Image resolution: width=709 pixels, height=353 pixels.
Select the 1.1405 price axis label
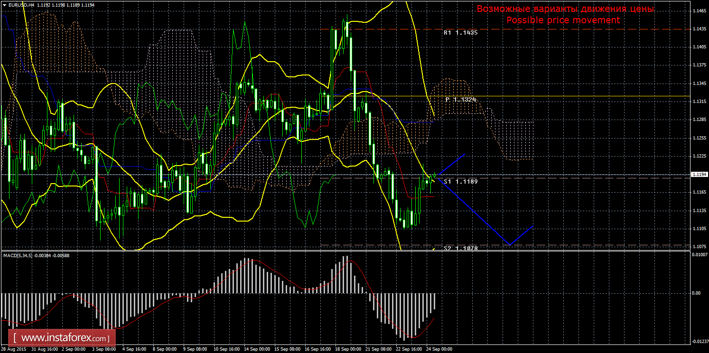[x=700, y=47]
